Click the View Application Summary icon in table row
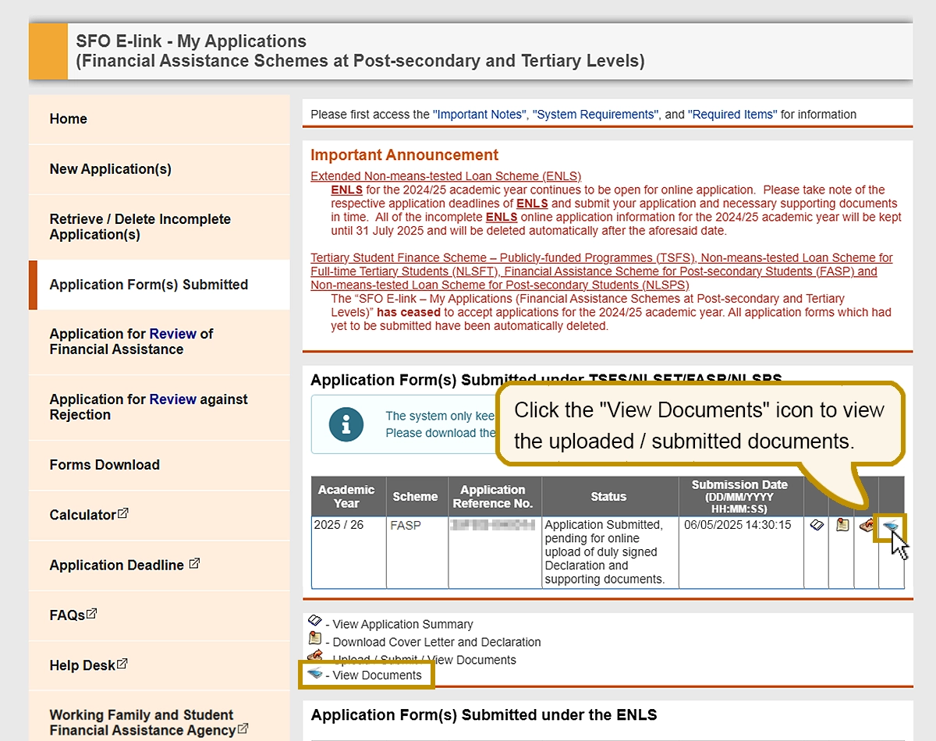Viewport: 936px width, 741px height. tap(816, 526)
